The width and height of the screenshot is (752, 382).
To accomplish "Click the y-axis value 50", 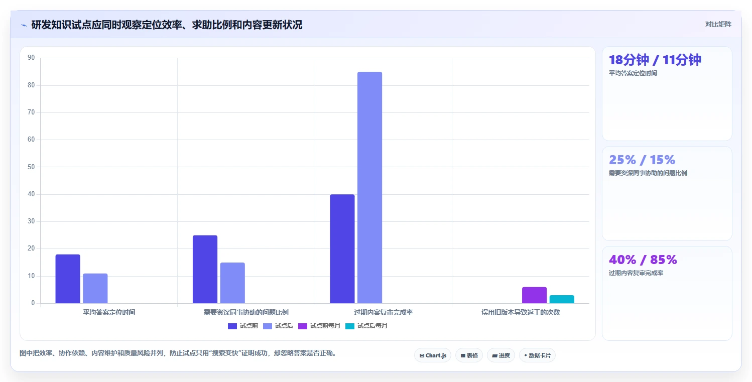I will coord(31,167).
